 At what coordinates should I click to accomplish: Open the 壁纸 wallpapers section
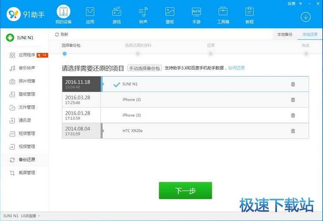(170, 15)
